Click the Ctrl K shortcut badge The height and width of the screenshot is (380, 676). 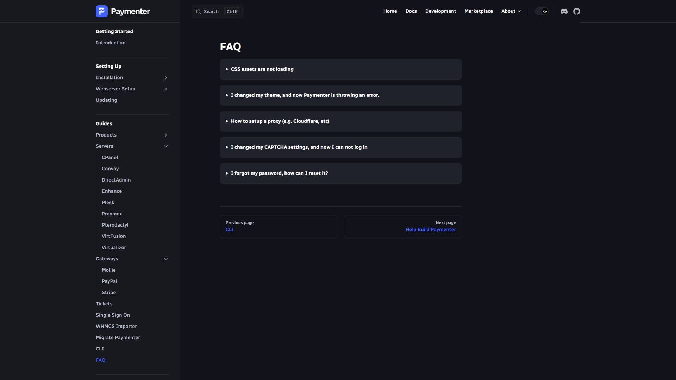pyautogui.click(x=232, y=12)
